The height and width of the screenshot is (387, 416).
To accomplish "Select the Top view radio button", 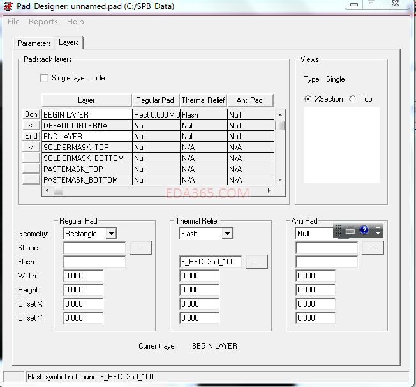I will pyautogui.click(x=352, y=99).
